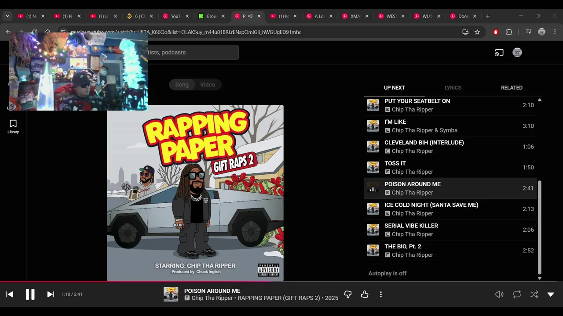Open the account avatar menu
This screenshot has height=316, width=563.
517,53
